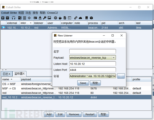154x120 pixels.
Task: Click the plus (connect) toolbar icon
Action: (3, 18)
